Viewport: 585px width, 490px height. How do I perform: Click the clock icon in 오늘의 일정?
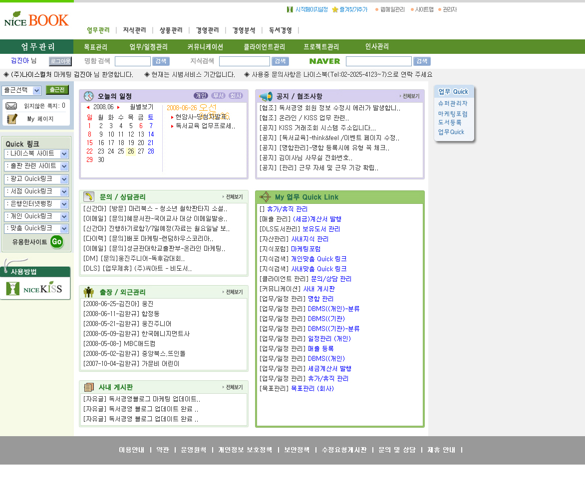point(88,96)
